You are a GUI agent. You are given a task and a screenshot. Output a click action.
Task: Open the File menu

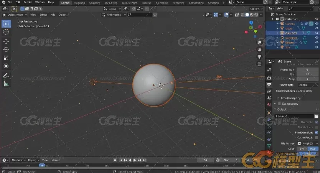click(x=10, y=2)
